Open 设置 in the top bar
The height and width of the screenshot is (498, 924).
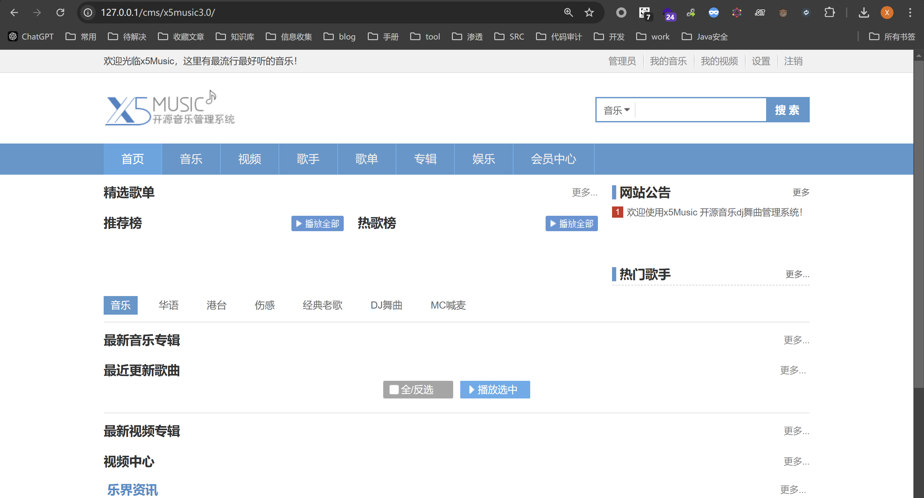pyautogui.click(x=761, y=61)
